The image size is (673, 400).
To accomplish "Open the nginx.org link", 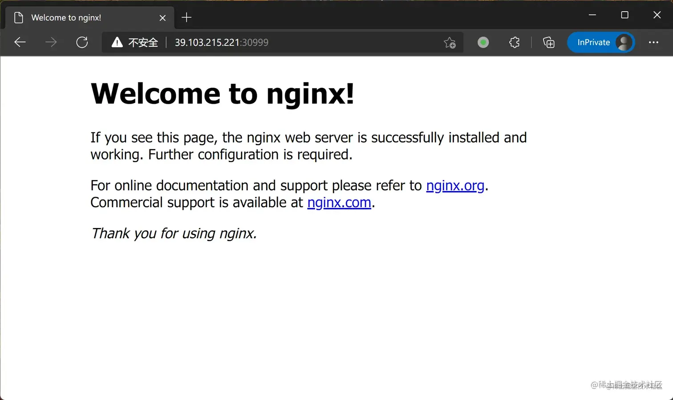I will click(x=455, y=185).
